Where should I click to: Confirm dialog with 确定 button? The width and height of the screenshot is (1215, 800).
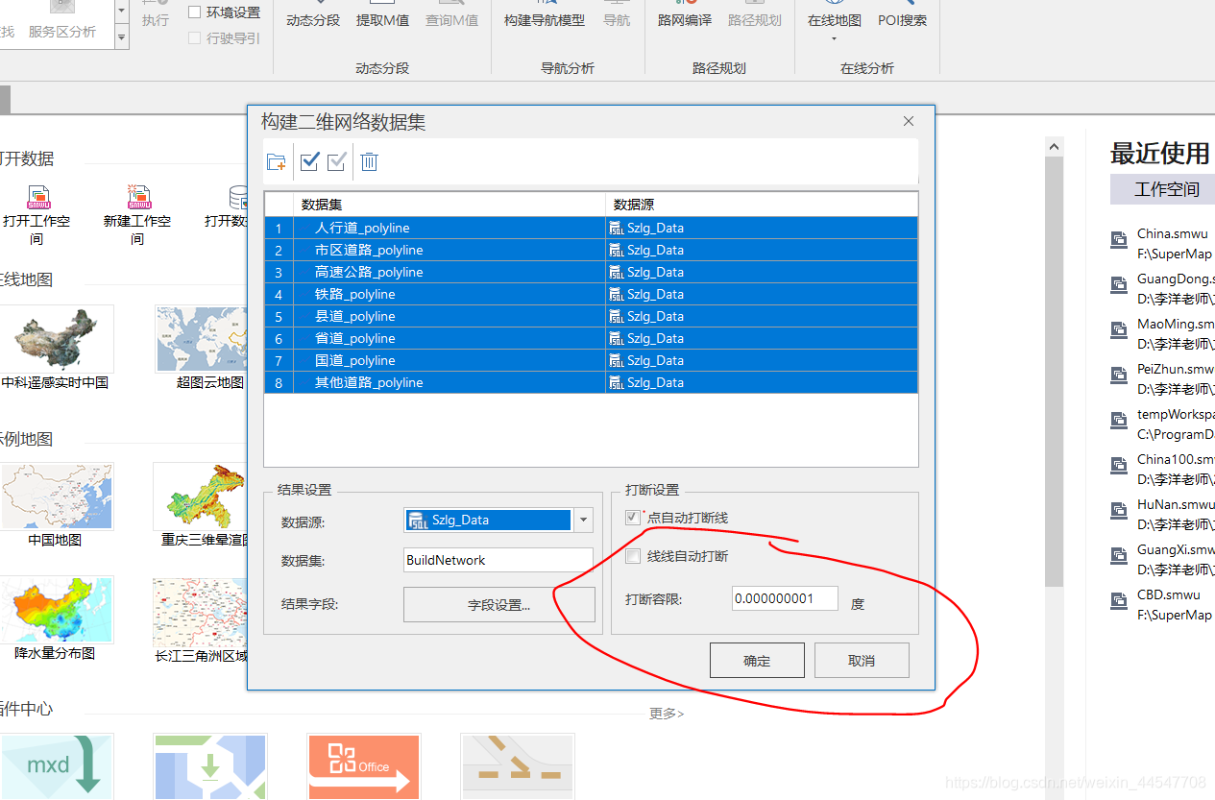(756, 660)
